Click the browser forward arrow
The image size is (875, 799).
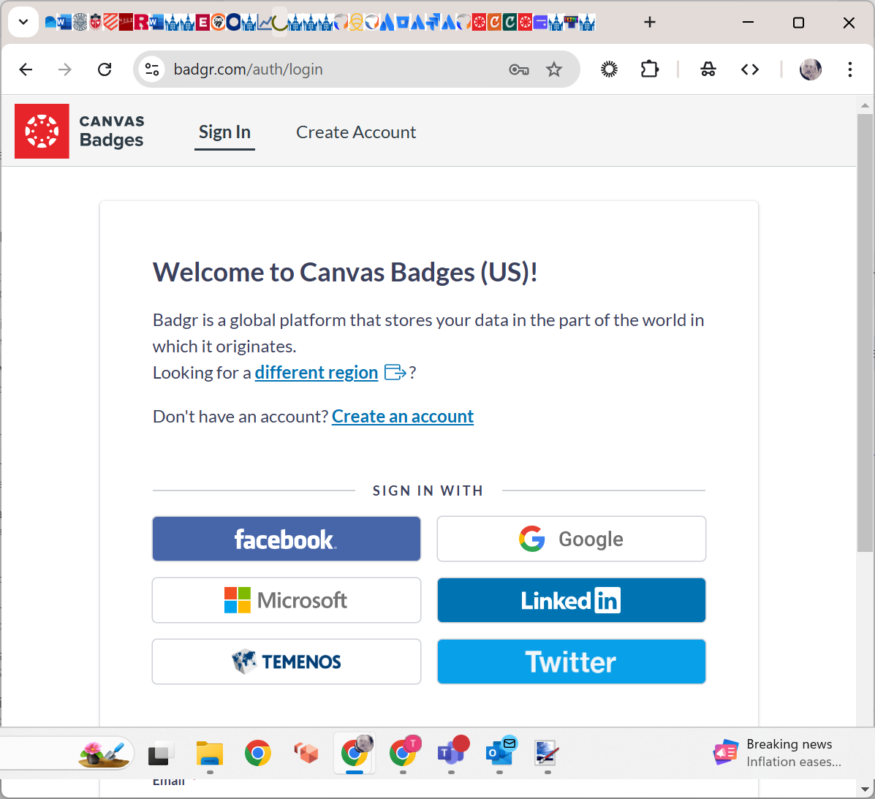(x=65, y=69)
